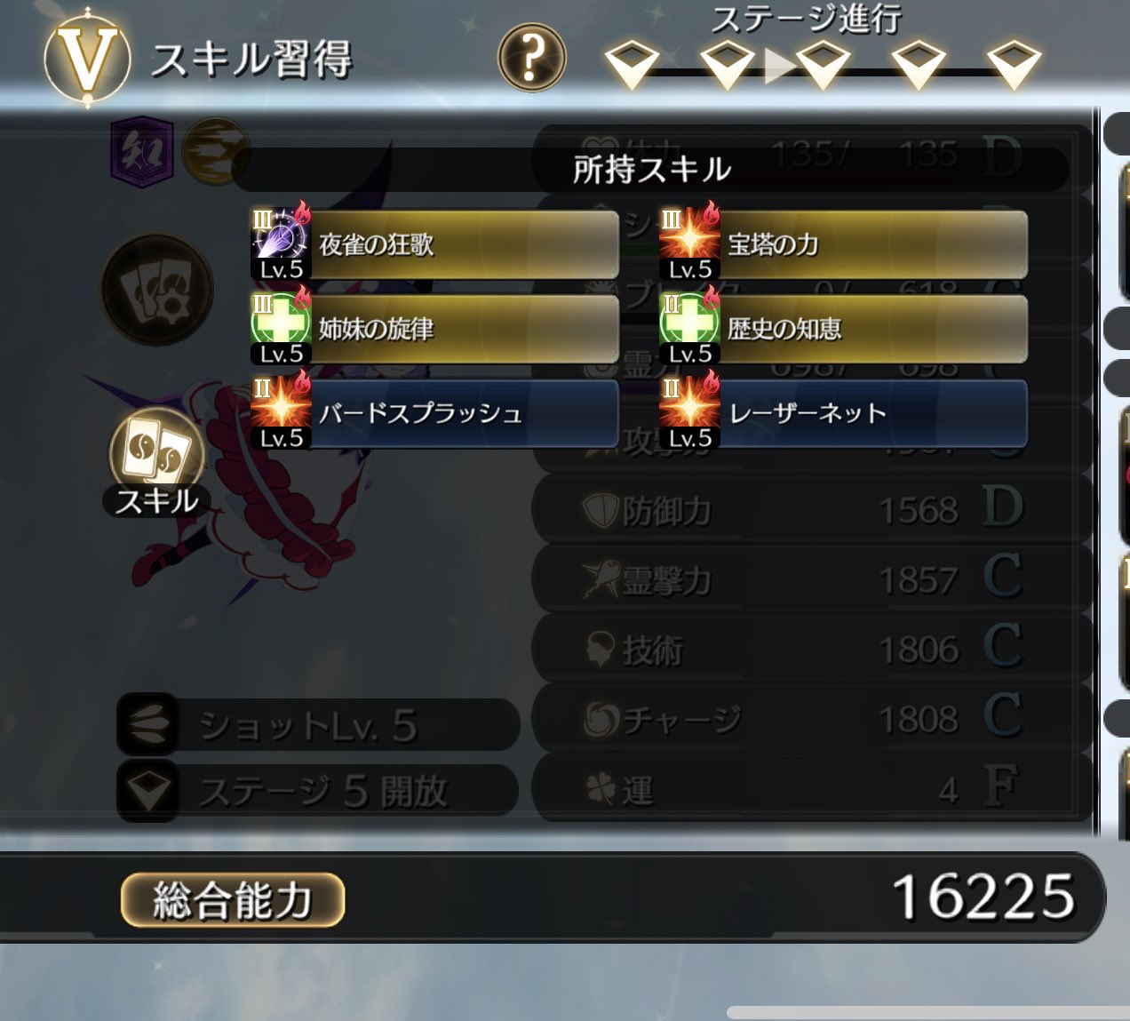Screen dimensions: 1130x1021
Task: Select the バードスプラッシュ skill entry
Action: (x=435, y=413)
